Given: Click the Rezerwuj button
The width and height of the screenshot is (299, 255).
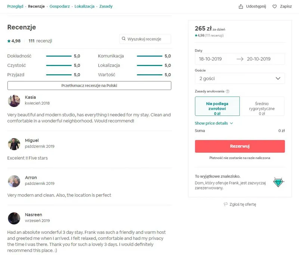Looking at the screenshot, I should click(239, 146).
